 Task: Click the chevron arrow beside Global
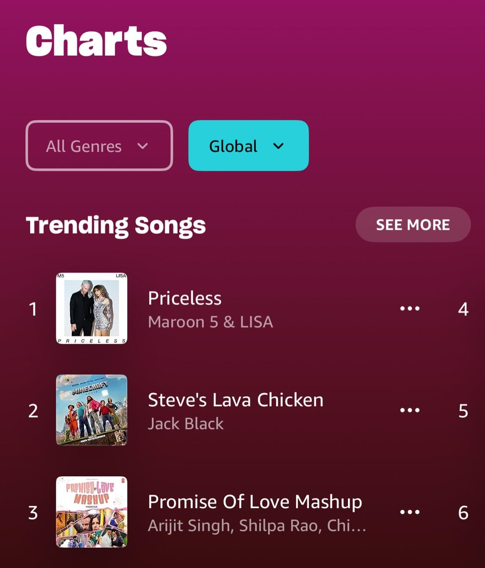[278, 146]
